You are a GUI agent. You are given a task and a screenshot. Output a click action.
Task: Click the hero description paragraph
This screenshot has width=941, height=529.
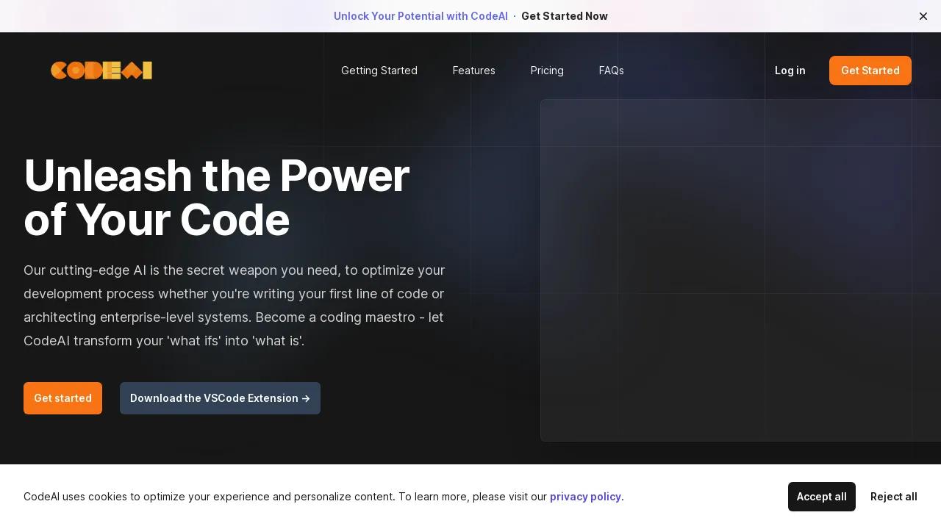pyautogui.click(x=235, y=306)
